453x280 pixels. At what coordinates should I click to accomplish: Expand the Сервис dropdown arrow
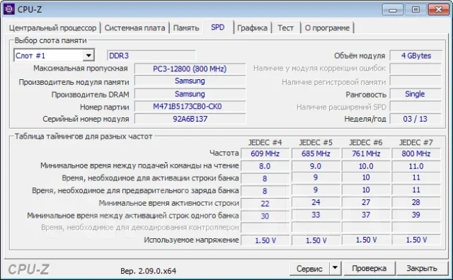335,268
